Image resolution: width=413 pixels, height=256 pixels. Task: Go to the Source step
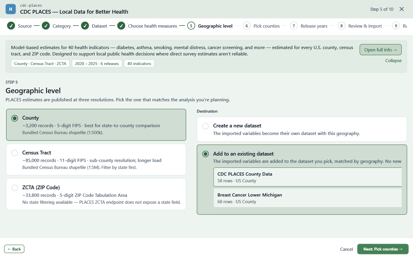point(25,26)
